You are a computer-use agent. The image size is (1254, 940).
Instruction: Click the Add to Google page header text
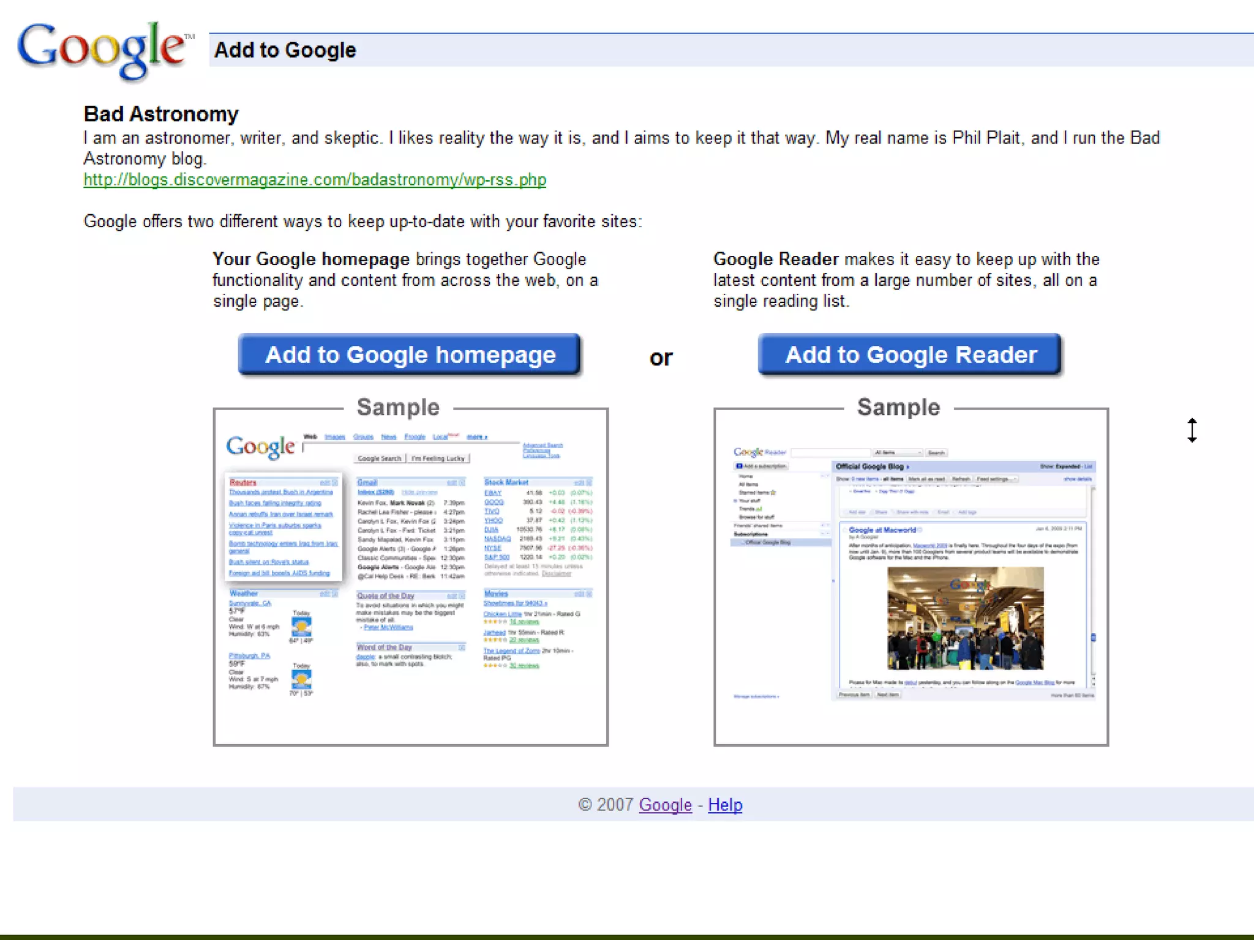tap(285, 50)
